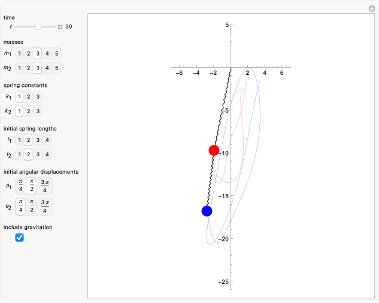This screenshot has width=379, height=303.
Task: Set θ1 angular displacement to π/4
Action: click(21, 186)
